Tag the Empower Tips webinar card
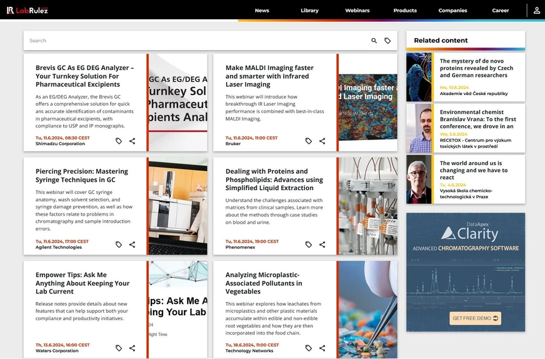Viewport: 545px width, 359px height. [119, 348]
